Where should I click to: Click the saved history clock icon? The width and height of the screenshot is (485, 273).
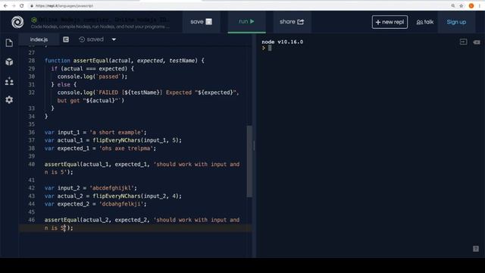82,39
